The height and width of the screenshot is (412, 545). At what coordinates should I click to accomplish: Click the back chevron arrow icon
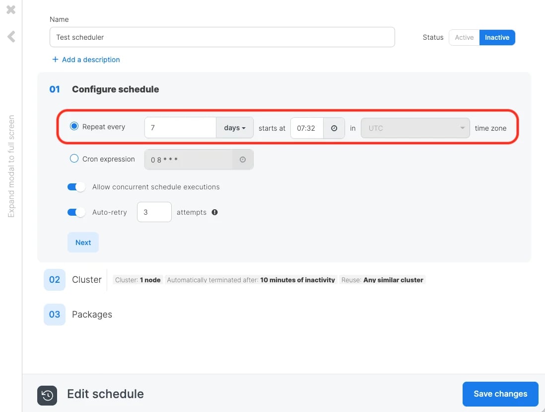pos(11,37)
